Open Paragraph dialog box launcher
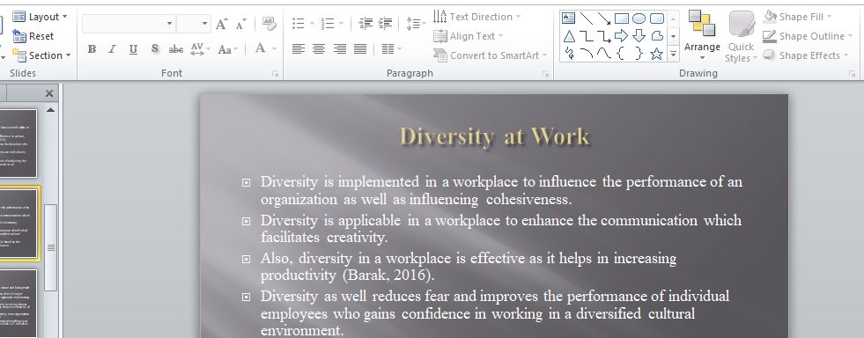Screen dimensions: 864x338 (x=545, y=74)
